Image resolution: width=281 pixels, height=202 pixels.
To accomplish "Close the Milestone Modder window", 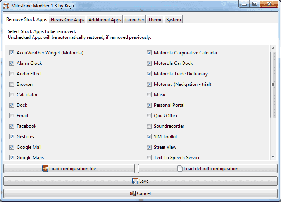I will [269, 4].
